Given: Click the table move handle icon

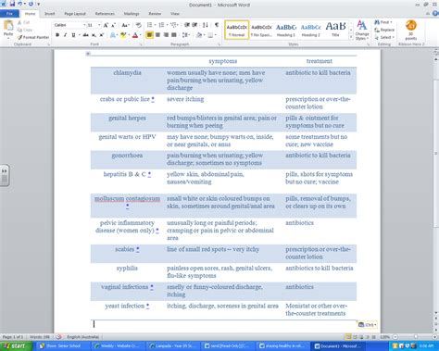Looking at the screenshot, I should tap(88, 54).
